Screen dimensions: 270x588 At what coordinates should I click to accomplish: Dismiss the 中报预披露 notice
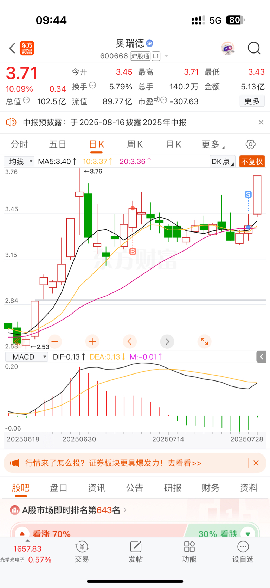(261, 122)
